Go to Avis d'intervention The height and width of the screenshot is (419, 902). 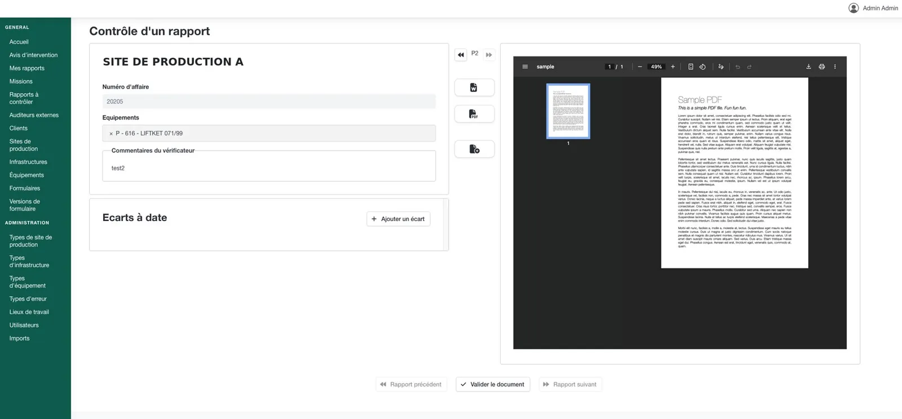[x=34, y=55]
